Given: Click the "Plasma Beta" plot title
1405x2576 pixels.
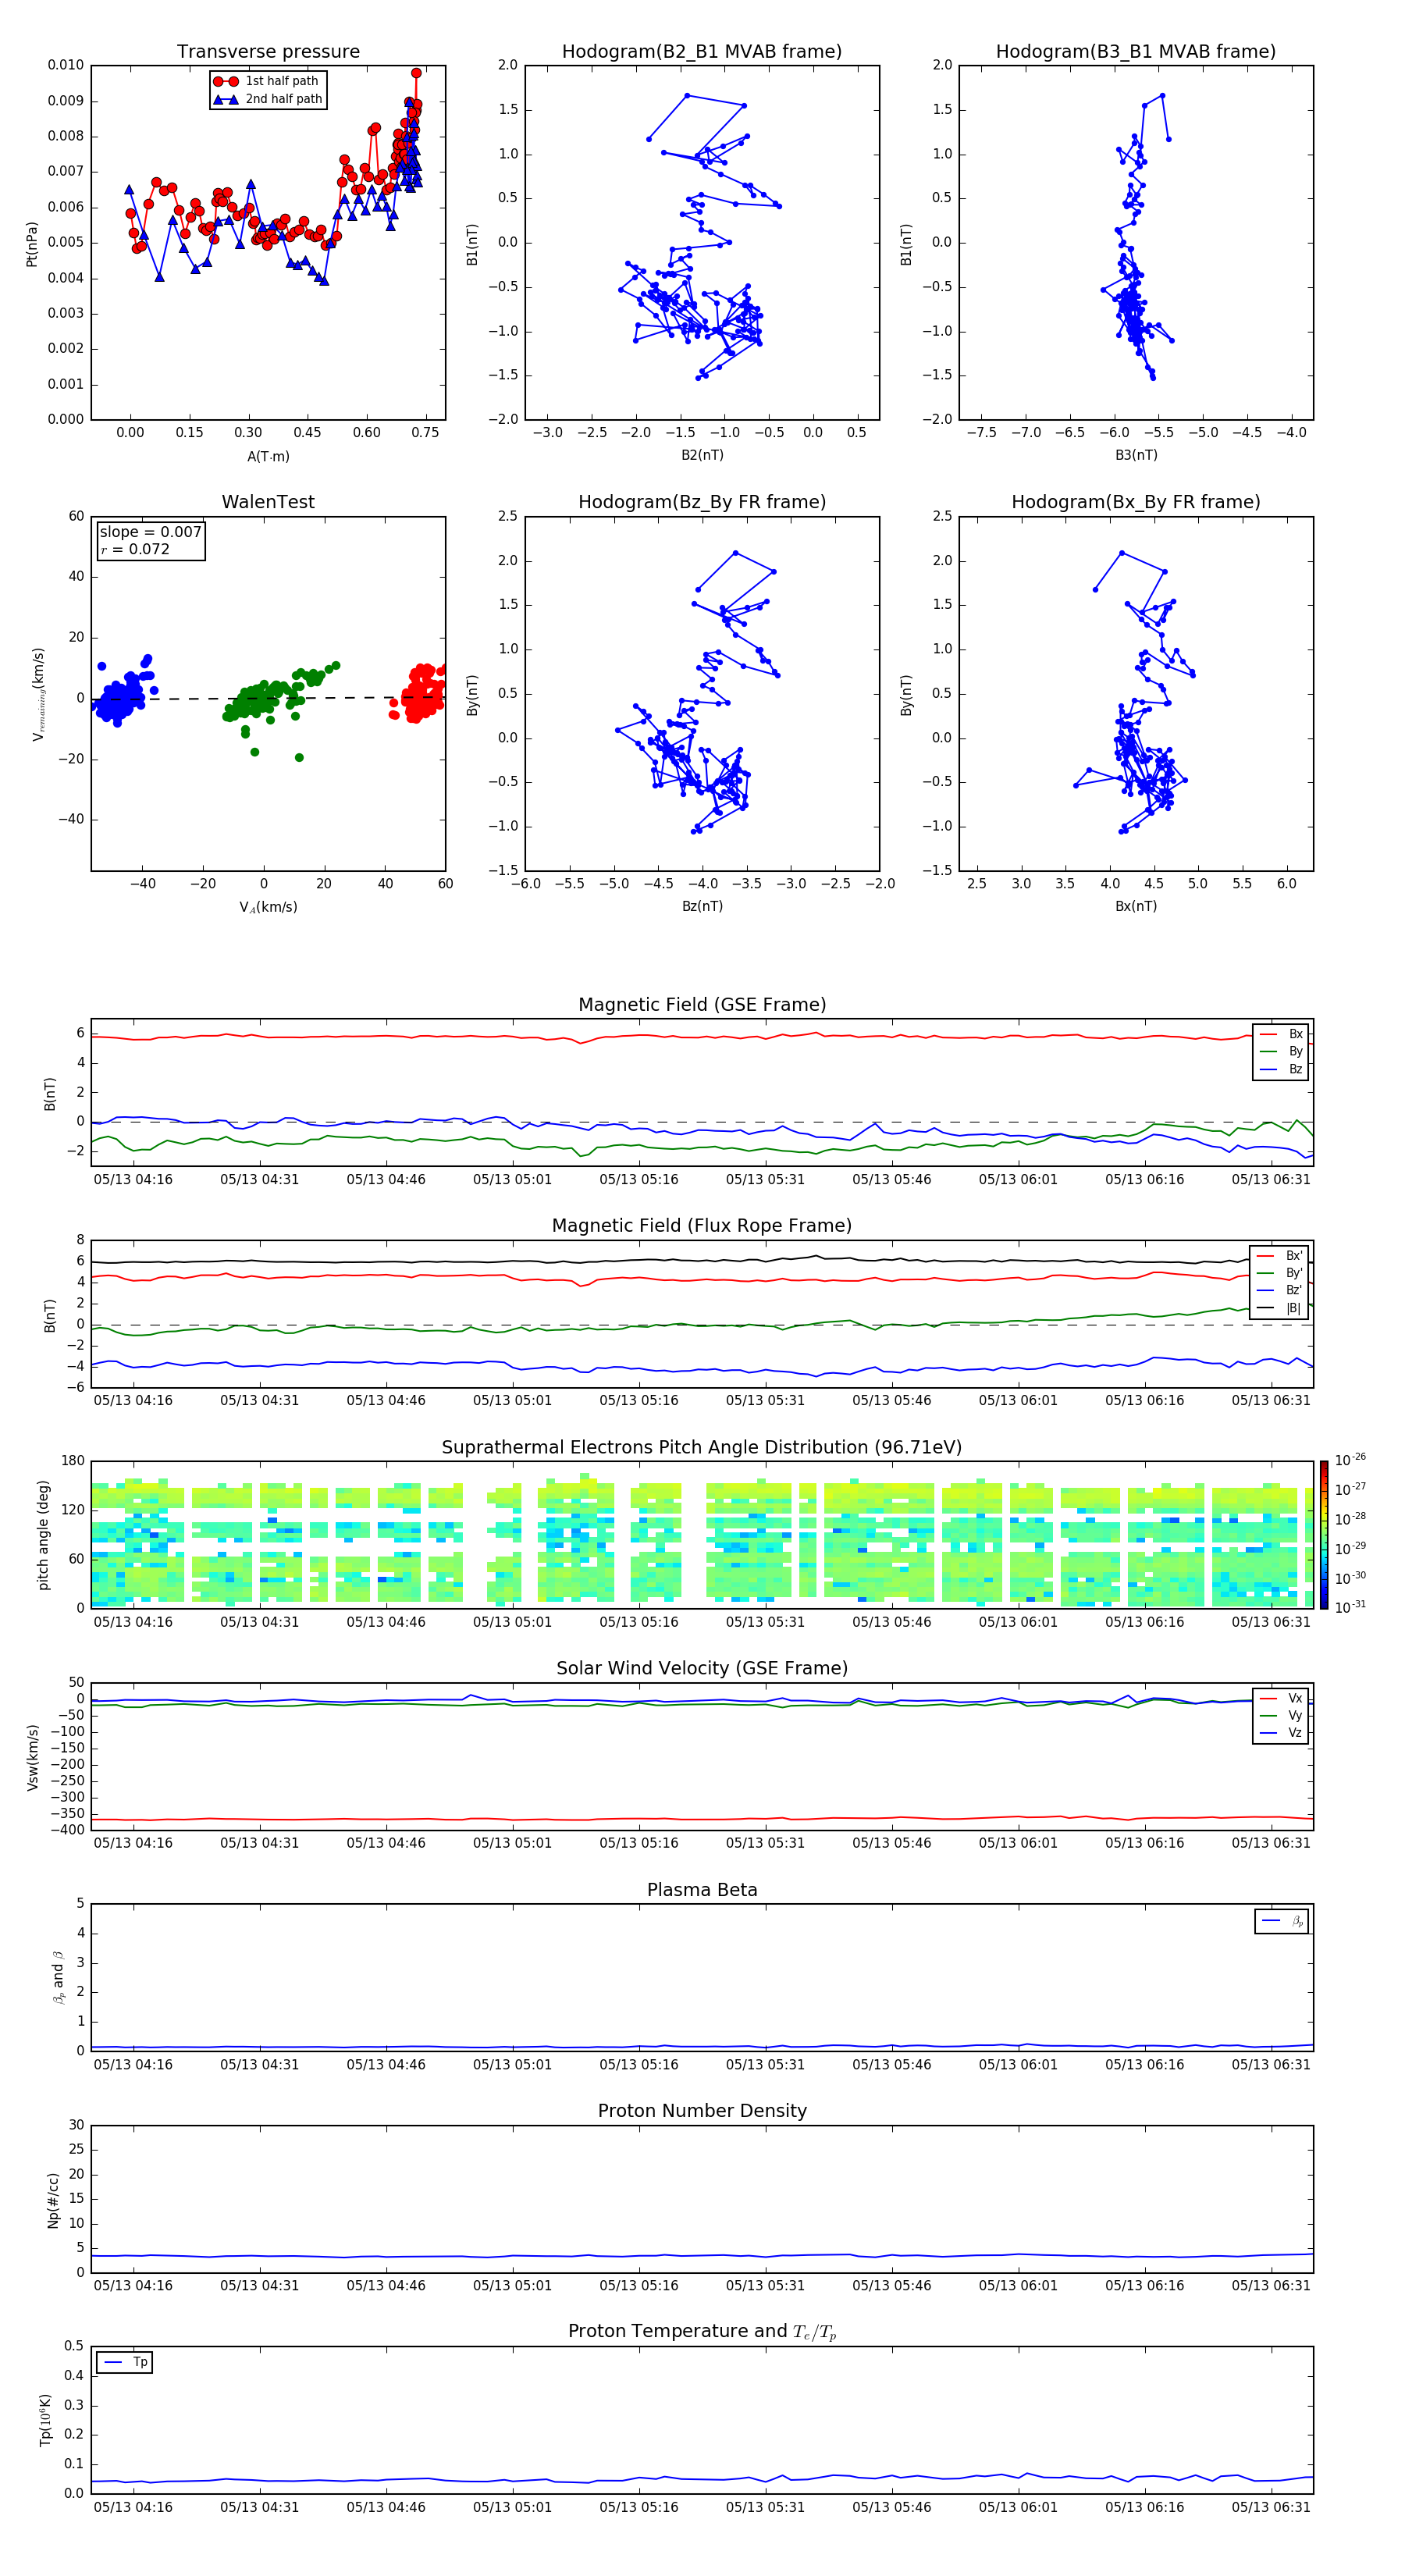Looking at the screenshot, I should point(702,1890).
